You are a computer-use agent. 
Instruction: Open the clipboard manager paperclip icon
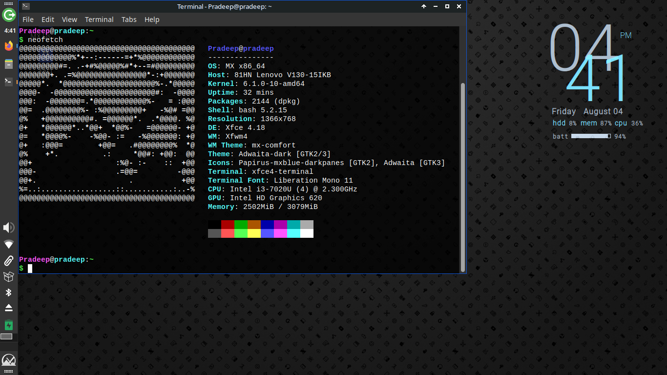tap(9, 261)
